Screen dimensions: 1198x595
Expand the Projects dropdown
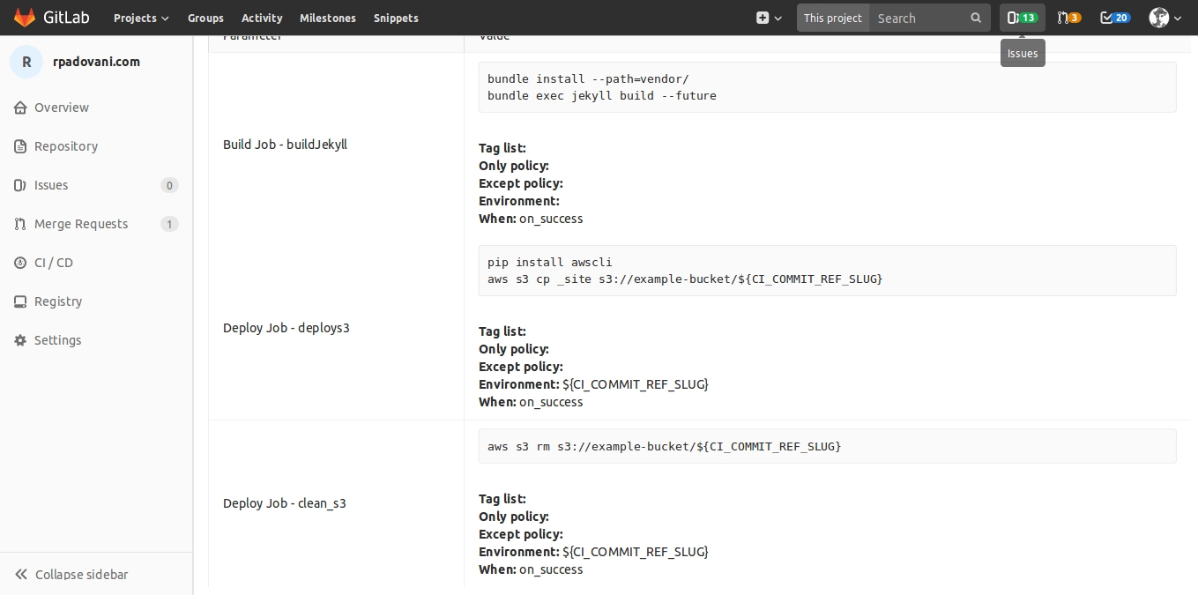pos(141,18)
